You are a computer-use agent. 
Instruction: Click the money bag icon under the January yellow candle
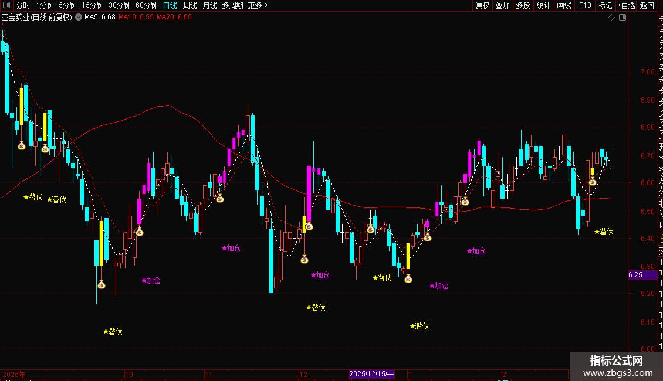(x=408, y=278)
